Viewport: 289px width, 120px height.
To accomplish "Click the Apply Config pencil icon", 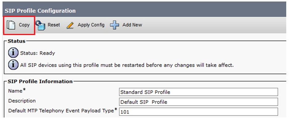I will pyautogui.click(x=70, y=25).
